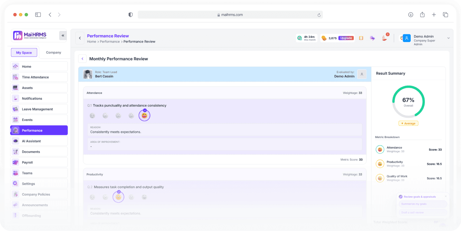The image size is (461, 231).
Task: Open notifications bell with red badge
Action: pyautogui.click(x=385, y=38)
